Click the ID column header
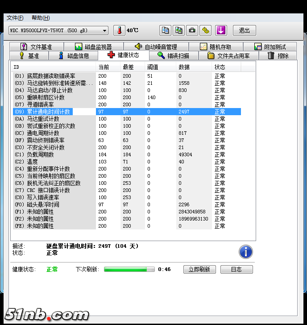 [x=54, y=67]
